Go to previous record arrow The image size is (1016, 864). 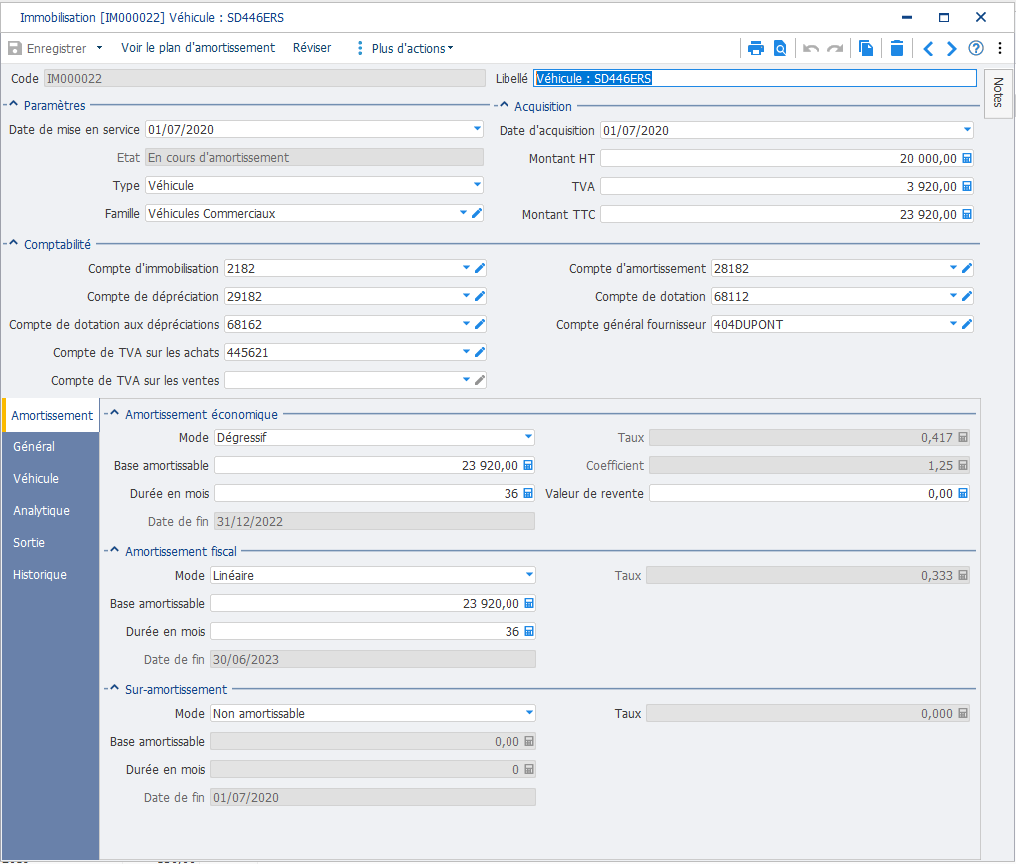pos(928,49)
